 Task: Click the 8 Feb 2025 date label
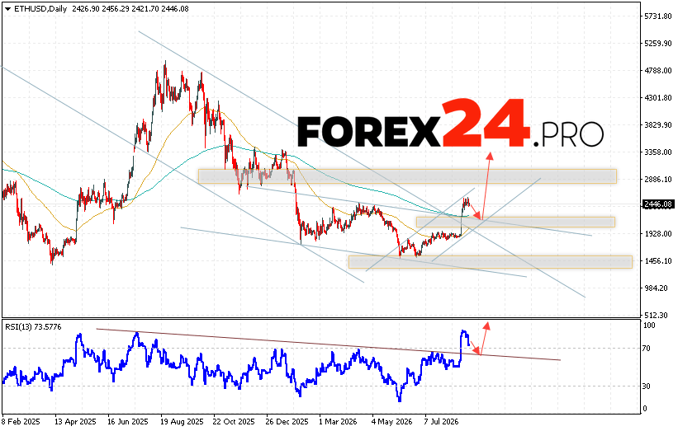(x=21, y=421)
